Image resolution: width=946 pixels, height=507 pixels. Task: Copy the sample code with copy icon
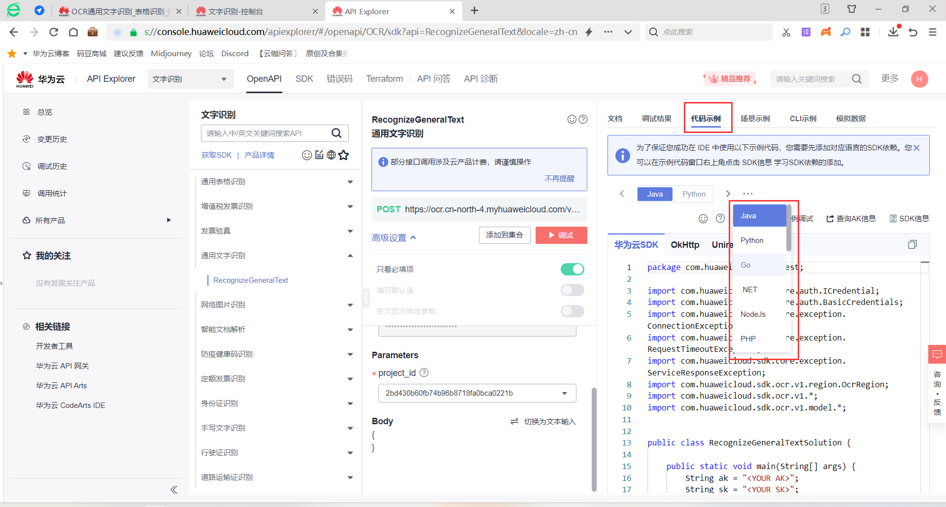912,244
